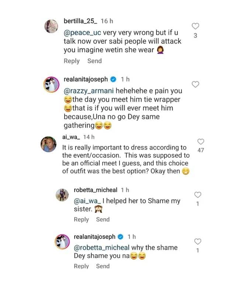Send robetta_micheal's comment
Image resolution: width=236 pixels, height=296 pixels.
(x=103, y=220)
